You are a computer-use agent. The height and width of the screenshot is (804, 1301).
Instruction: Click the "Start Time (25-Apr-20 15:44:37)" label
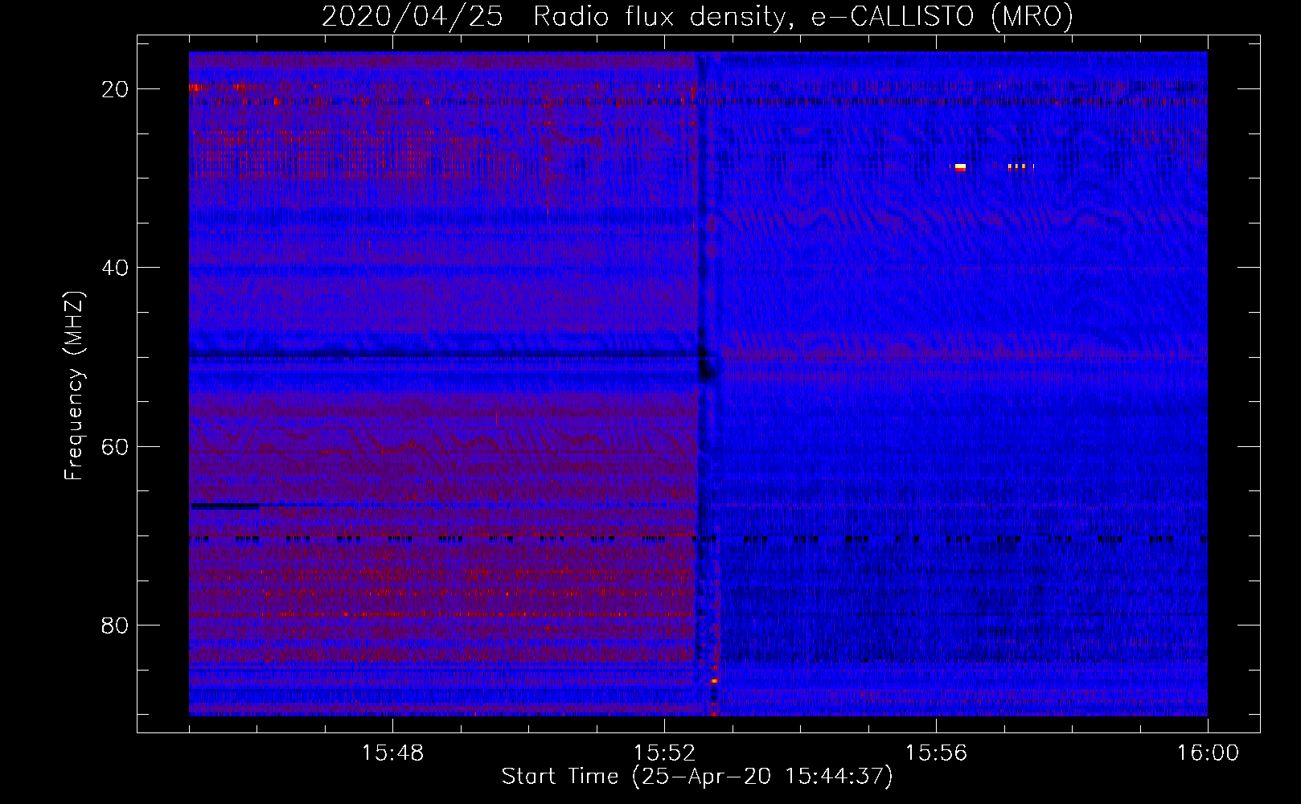(x=697, y=777)
